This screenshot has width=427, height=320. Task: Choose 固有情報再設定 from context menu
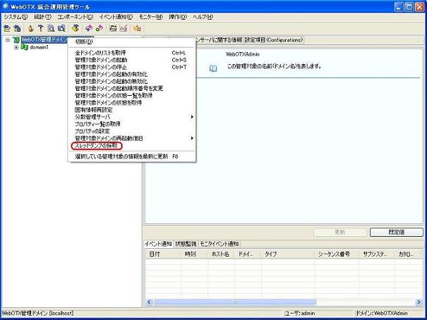pos(132,110)
